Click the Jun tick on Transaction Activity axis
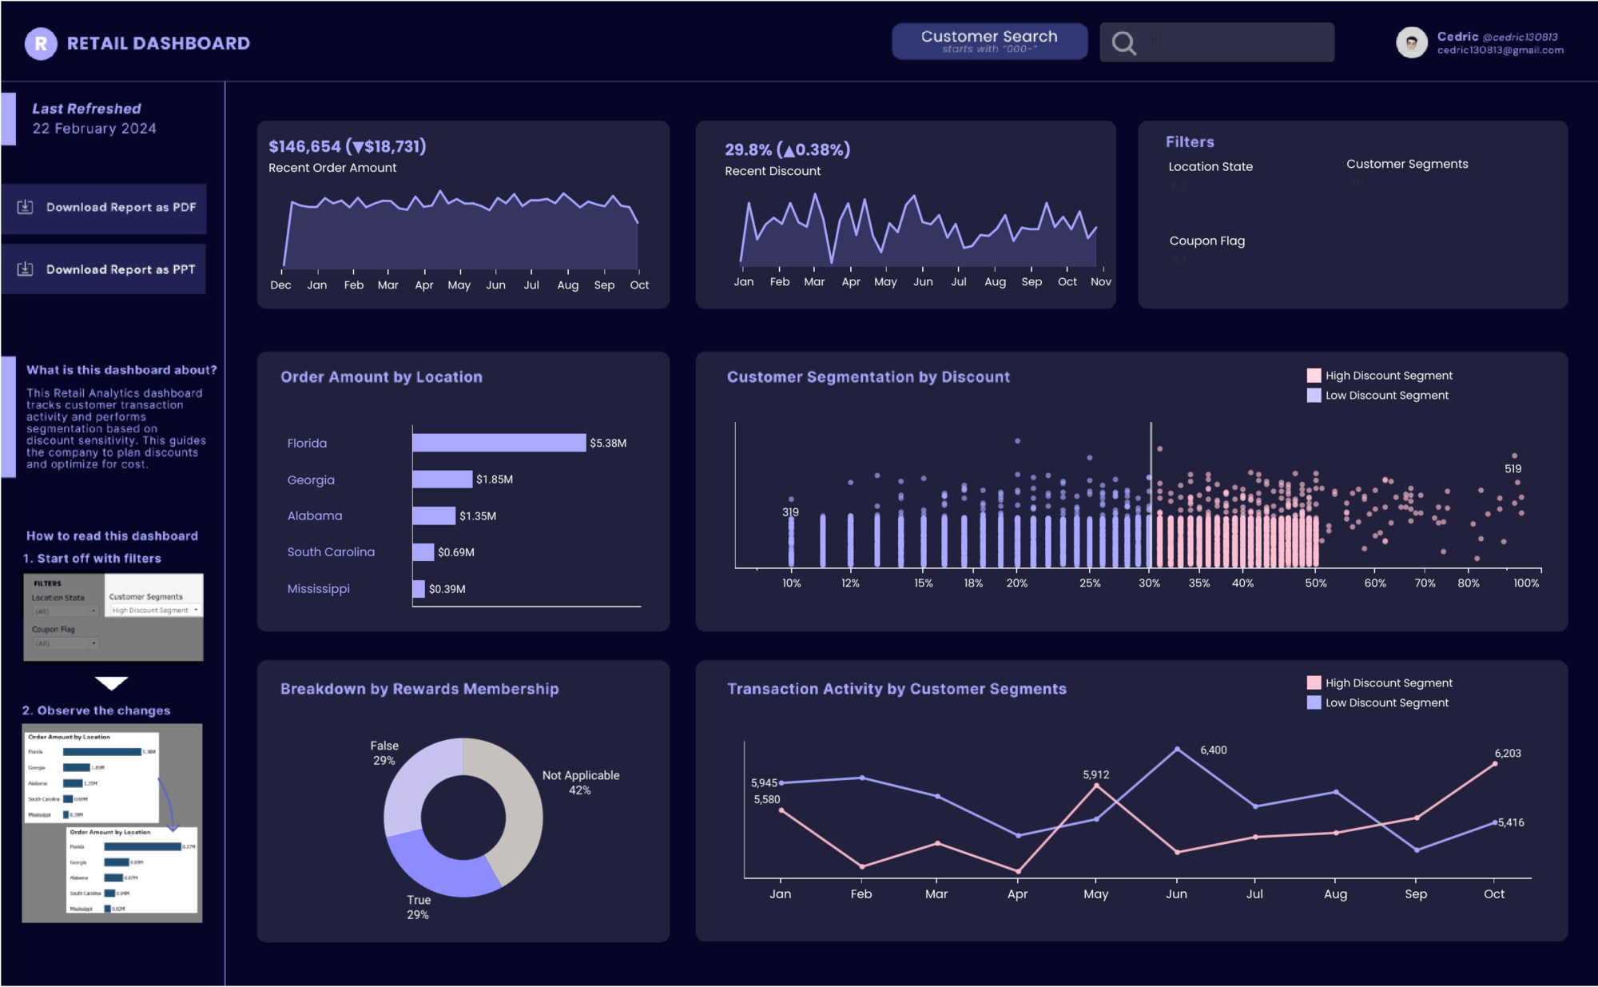 pos(1176,894)
